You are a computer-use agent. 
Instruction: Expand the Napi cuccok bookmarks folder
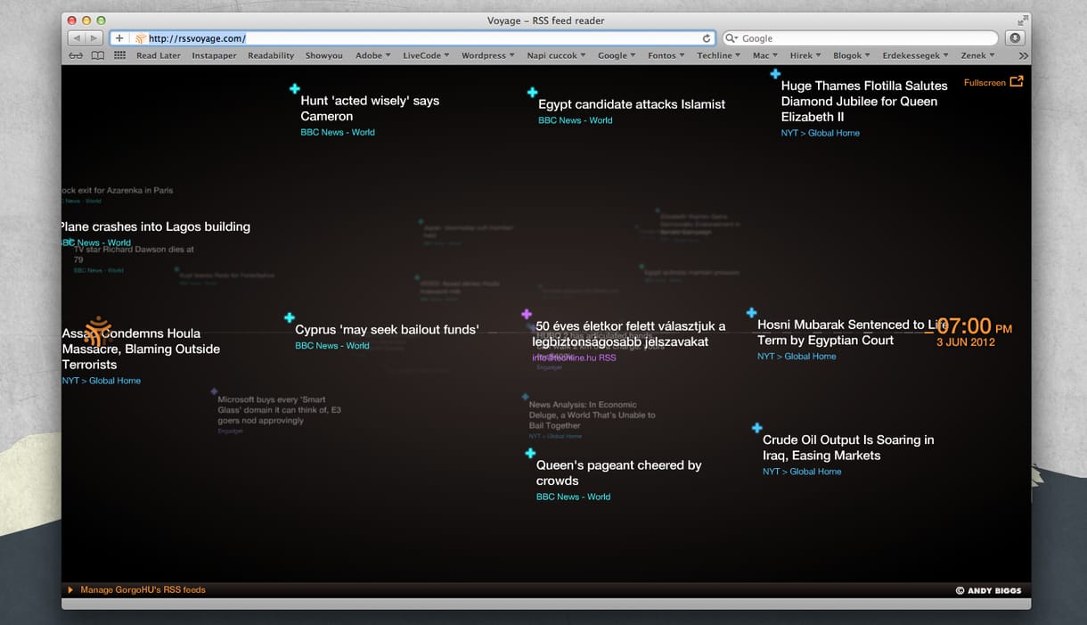pos(556,55)
